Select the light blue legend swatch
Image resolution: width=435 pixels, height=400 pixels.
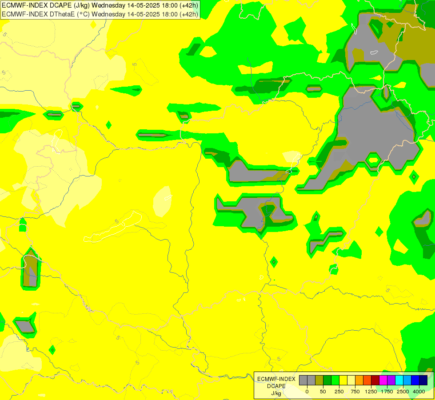pyautogui.click(x=407, y=380)
